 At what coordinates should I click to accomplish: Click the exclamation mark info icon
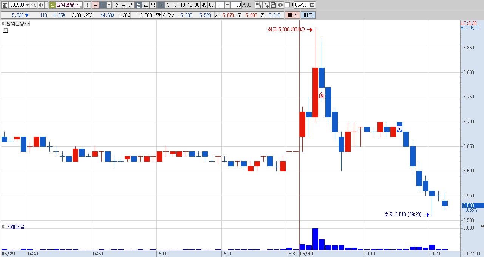tap(87, 5)
